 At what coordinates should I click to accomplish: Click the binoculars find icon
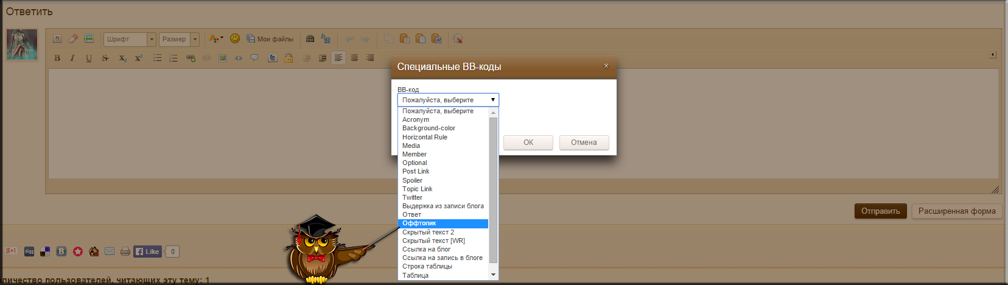coord(310,39)
